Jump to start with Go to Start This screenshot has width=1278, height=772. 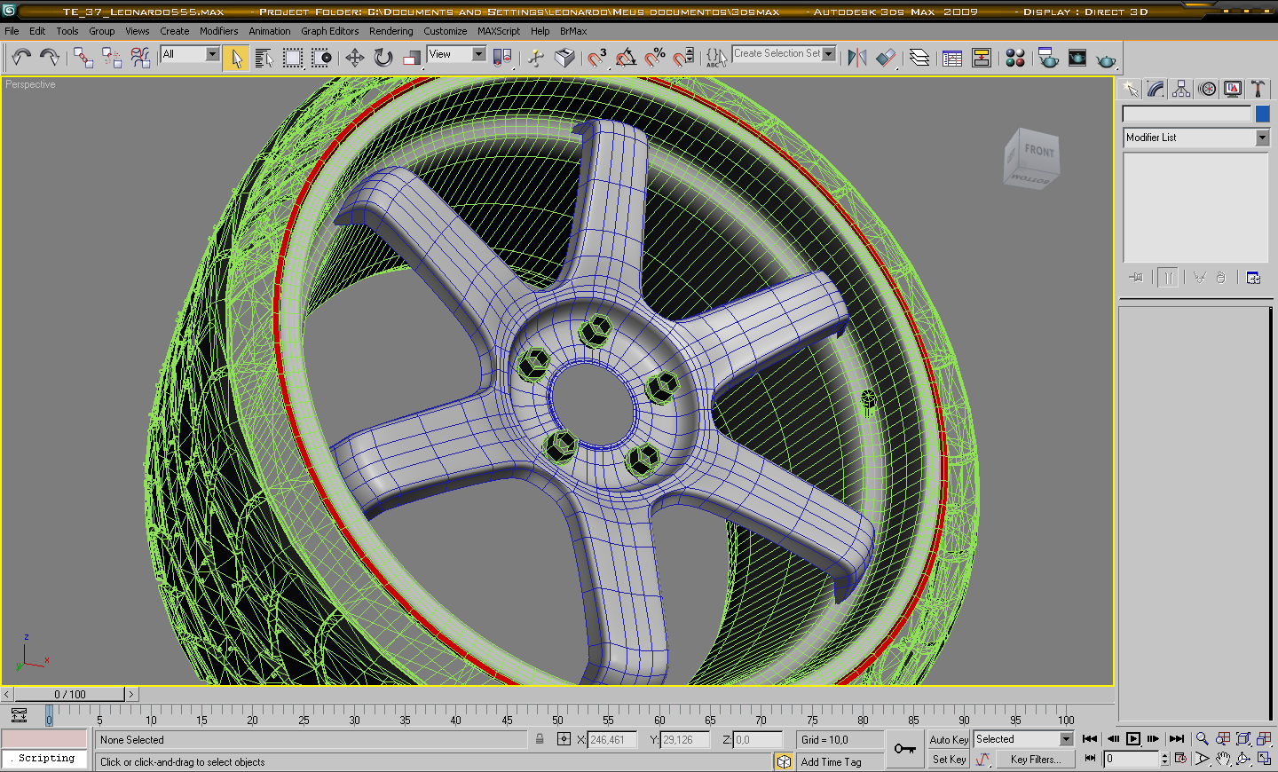coord(1091,738)
